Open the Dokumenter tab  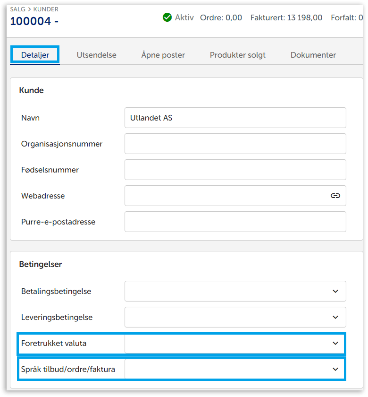313,55
